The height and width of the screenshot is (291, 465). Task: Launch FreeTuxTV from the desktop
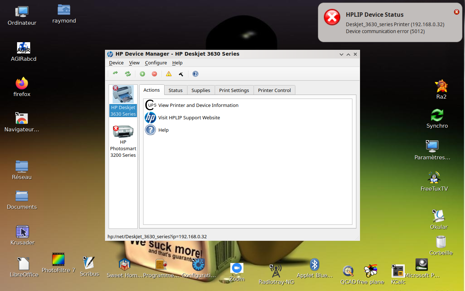click(x=434, y=182)
